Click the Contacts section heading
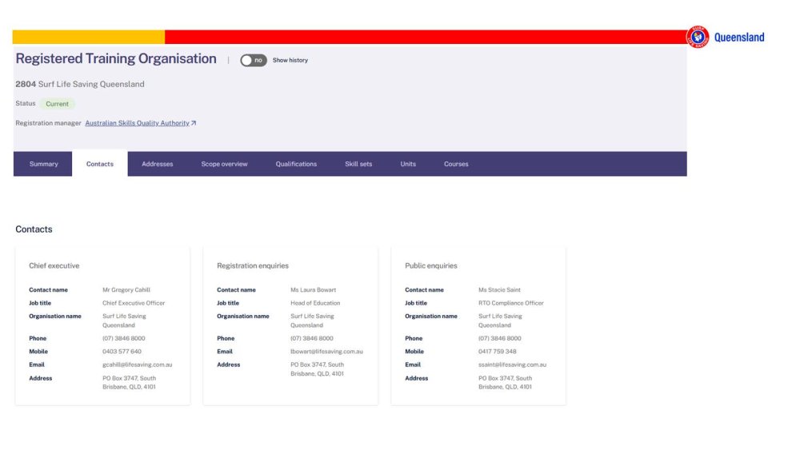 click(34, 229)
